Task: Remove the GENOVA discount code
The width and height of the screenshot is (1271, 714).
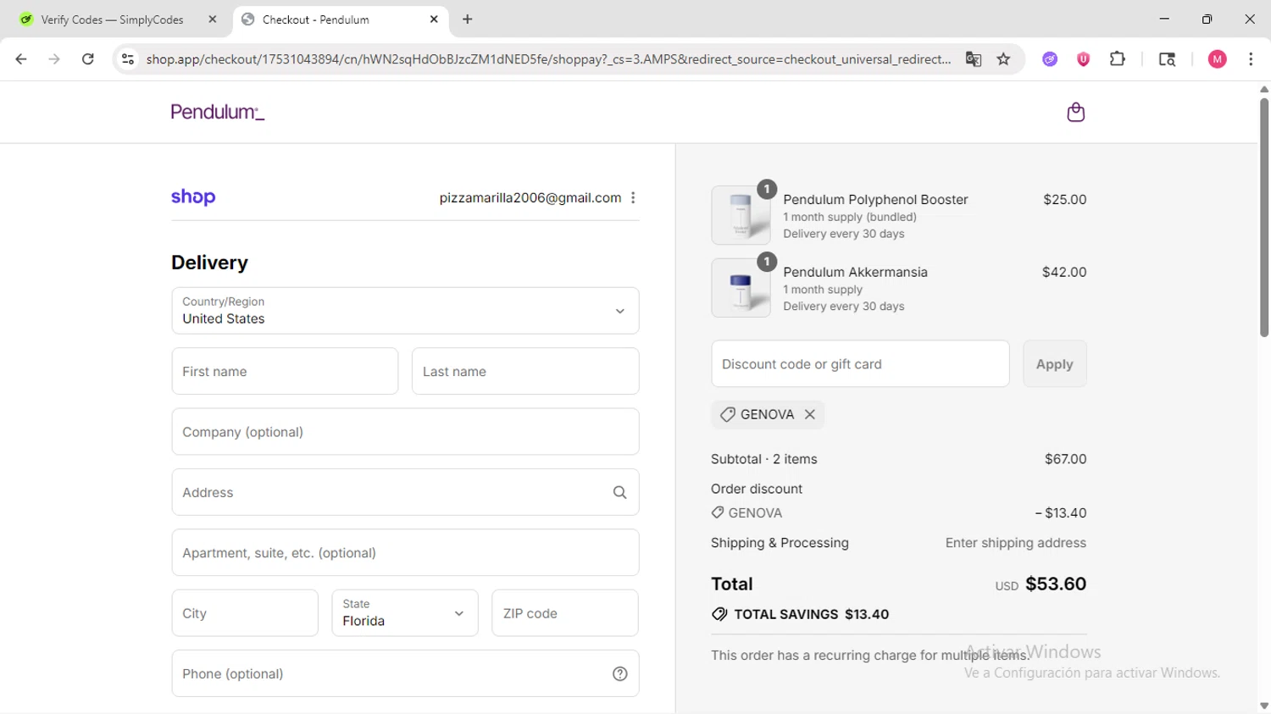Action: (810, 414)
